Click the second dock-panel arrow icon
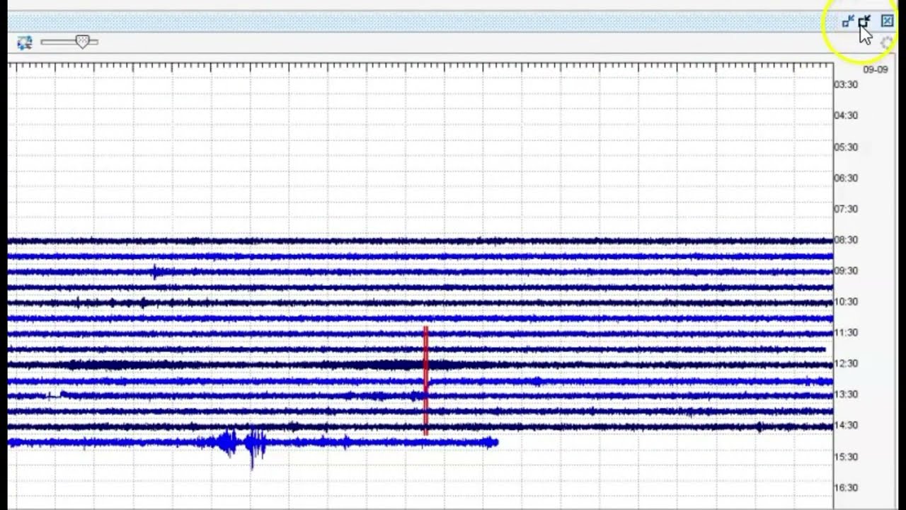906x510 pixels. click(864, 22)
